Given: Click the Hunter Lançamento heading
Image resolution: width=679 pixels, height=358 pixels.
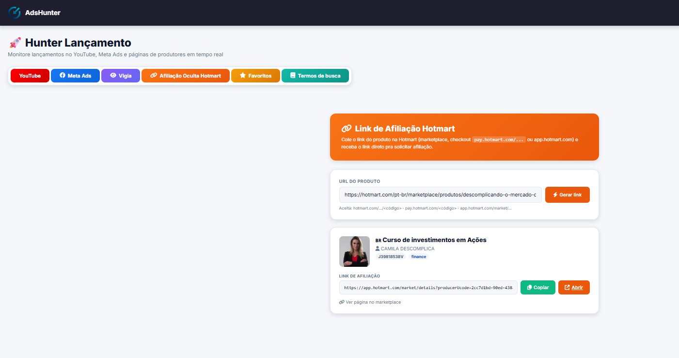Looking at the screenshot, I should click(78, 43).
